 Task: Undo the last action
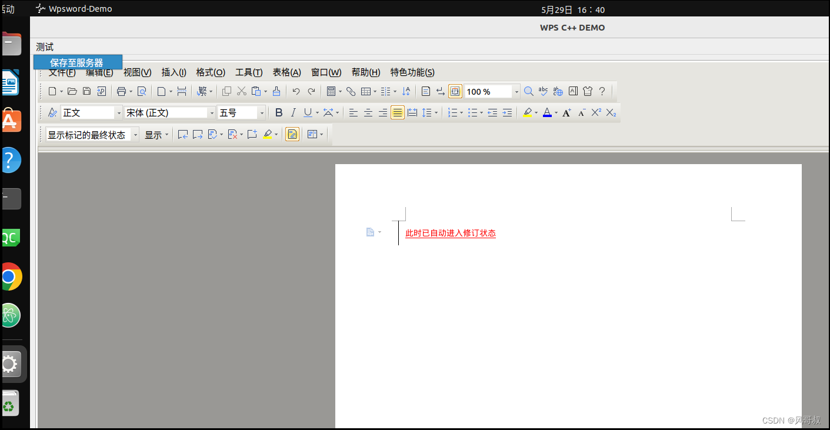(296, 91)
